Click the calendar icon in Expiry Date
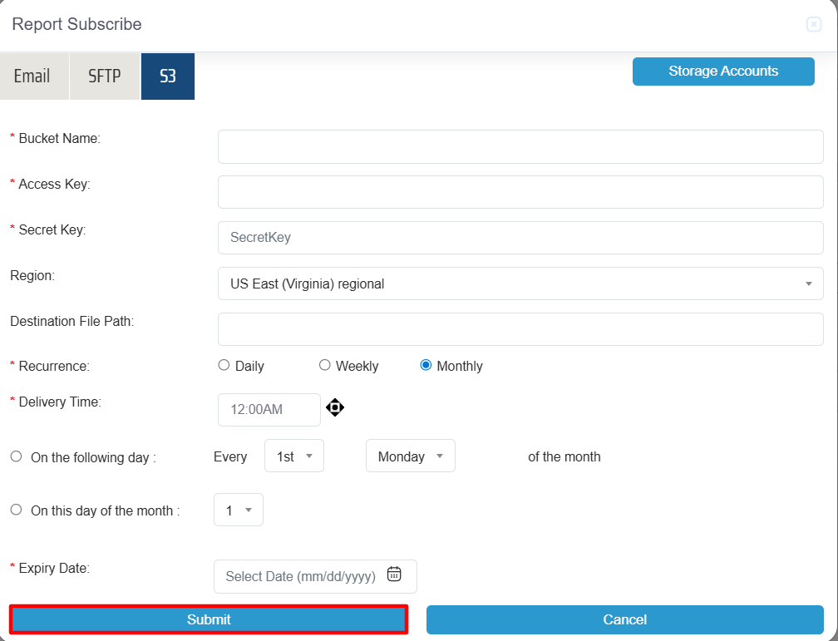 coord(394,574)
